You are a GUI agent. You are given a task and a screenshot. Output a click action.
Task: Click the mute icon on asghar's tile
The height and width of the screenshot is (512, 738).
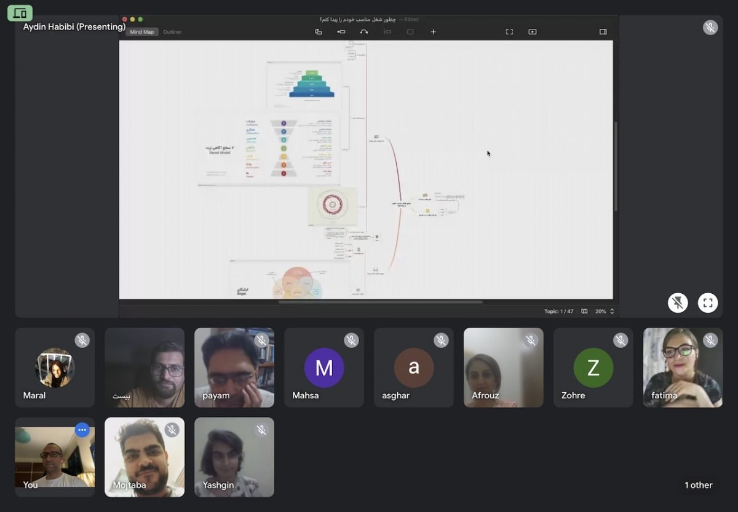(442, 341)
